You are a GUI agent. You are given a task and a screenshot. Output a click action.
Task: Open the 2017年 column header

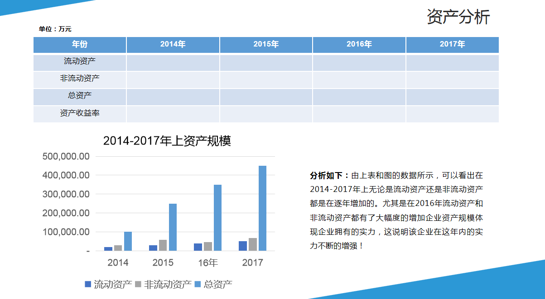point(452,45)
